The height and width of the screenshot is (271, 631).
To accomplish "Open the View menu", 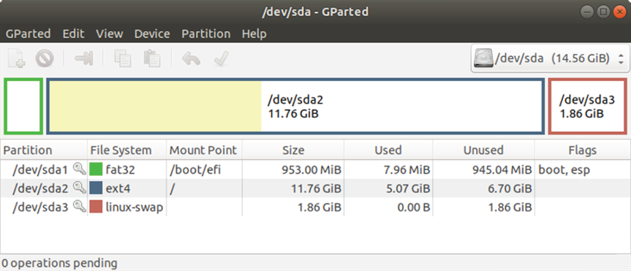I will pyautogui.click(x=109, y=34).
